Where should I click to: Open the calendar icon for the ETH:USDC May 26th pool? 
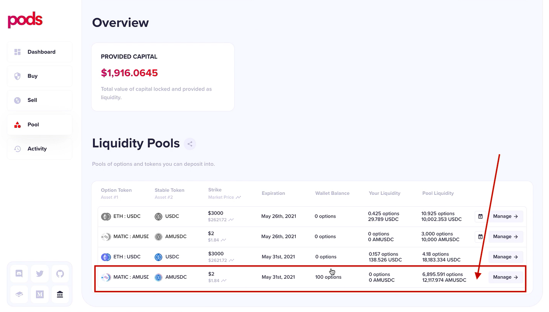click(x=480, y=216)
